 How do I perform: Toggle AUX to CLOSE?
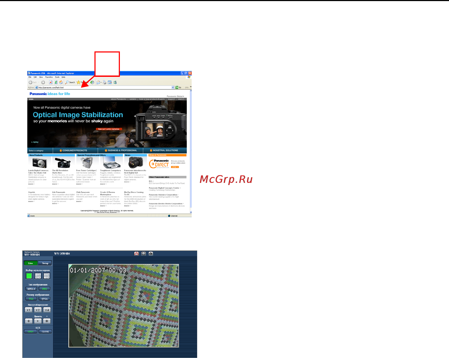pos(45,332)
